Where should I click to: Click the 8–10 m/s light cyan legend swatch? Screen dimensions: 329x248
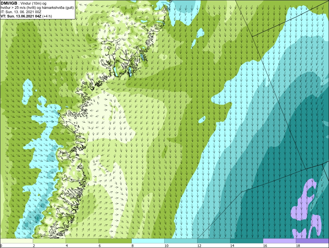tap(148, 241)
